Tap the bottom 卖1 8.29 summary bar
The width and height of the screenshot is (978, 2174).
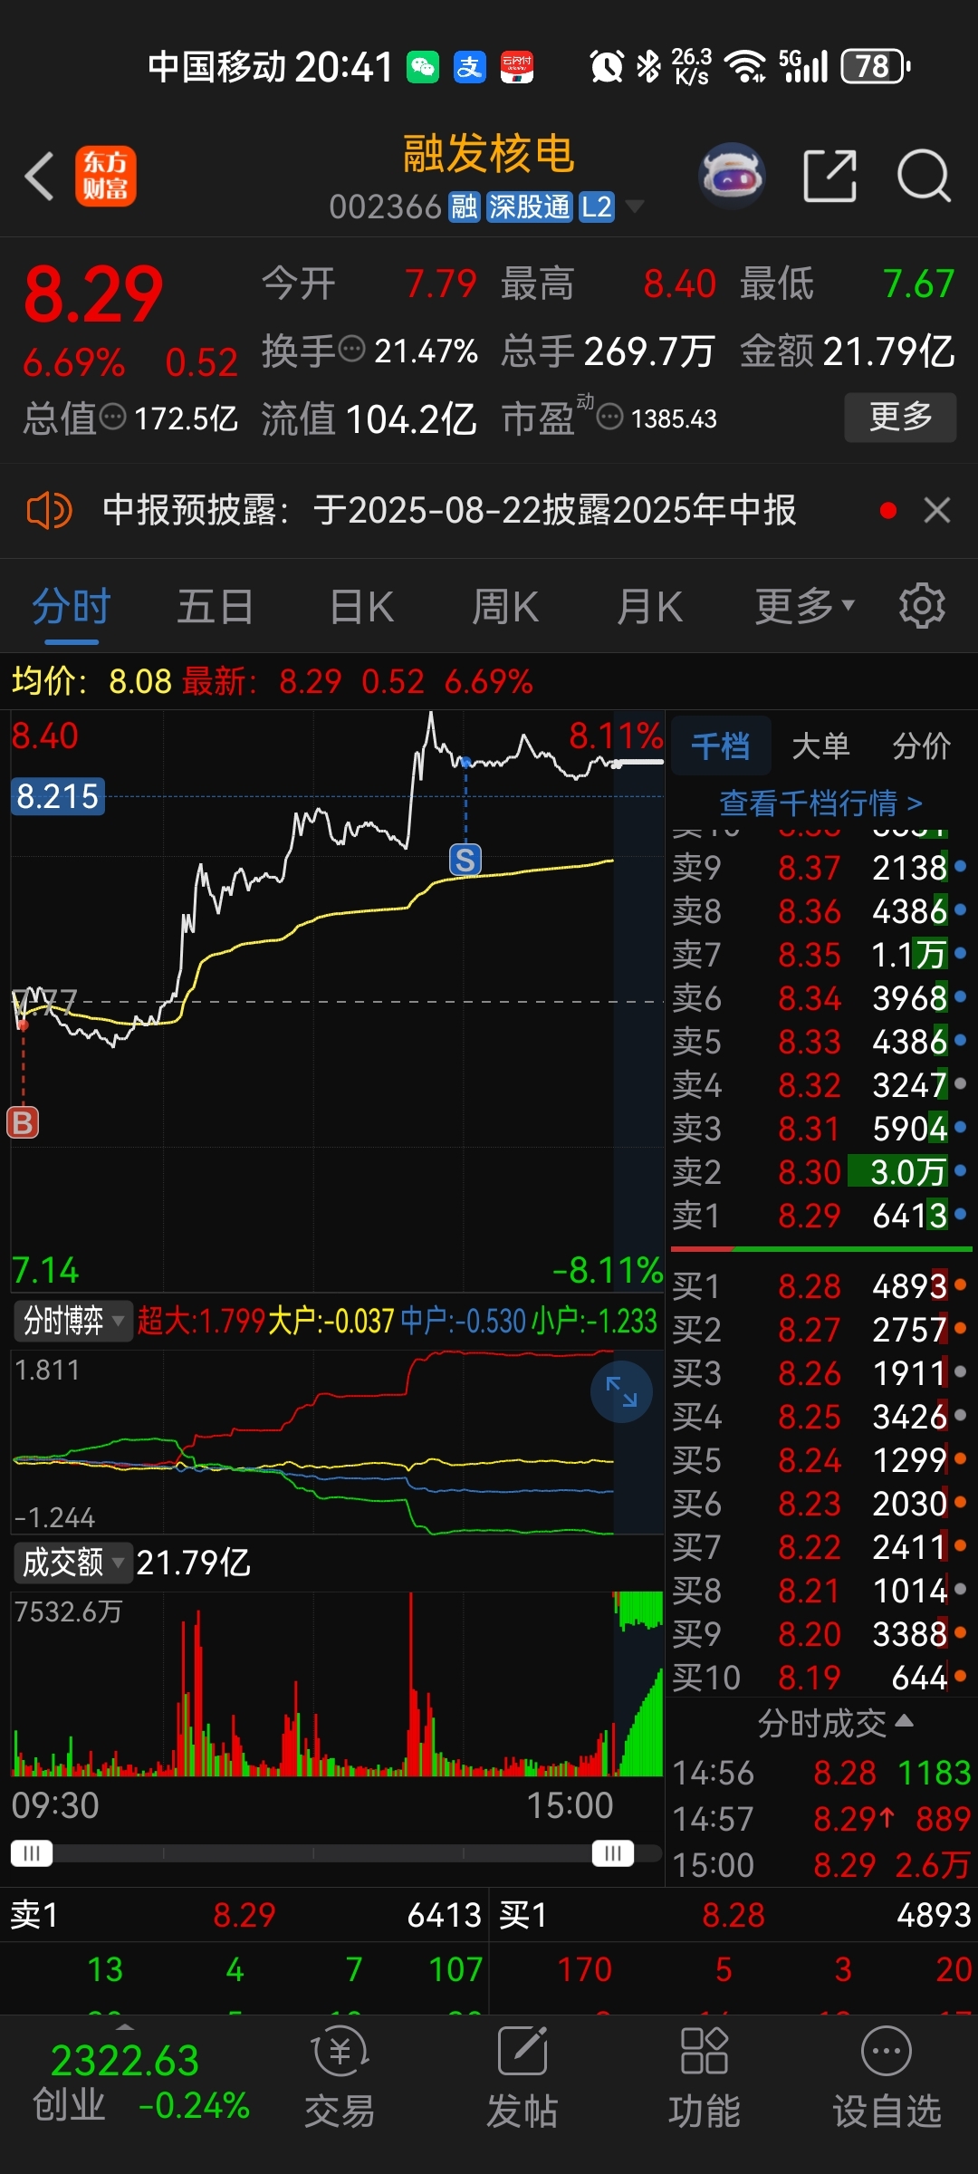244,1915
